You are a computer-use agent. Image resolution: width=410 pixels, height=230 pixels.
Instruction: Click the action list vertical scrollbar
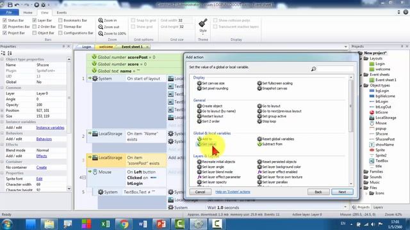click(x=351, y=106)
